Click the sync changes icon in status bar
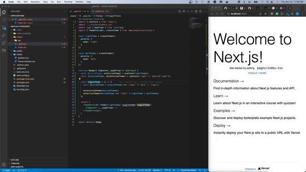This screenshot has width=306, height=172. tap(14, 170)
